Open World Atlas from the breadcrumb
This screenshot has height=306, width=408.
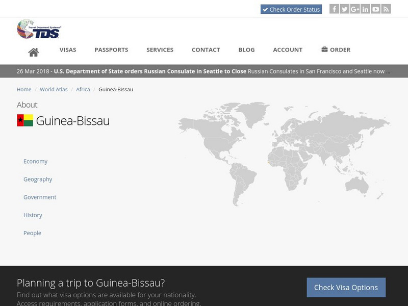55,89
